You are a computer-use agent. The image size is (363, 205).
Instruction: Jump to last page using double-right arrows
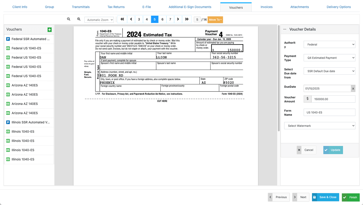point(187,19)
